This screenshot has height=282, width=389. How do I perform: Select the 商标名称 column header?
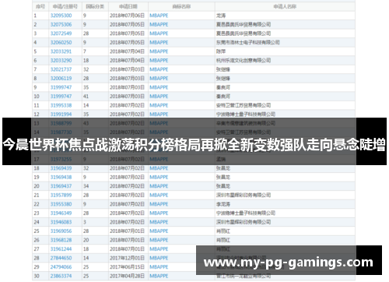click(181, 7)
